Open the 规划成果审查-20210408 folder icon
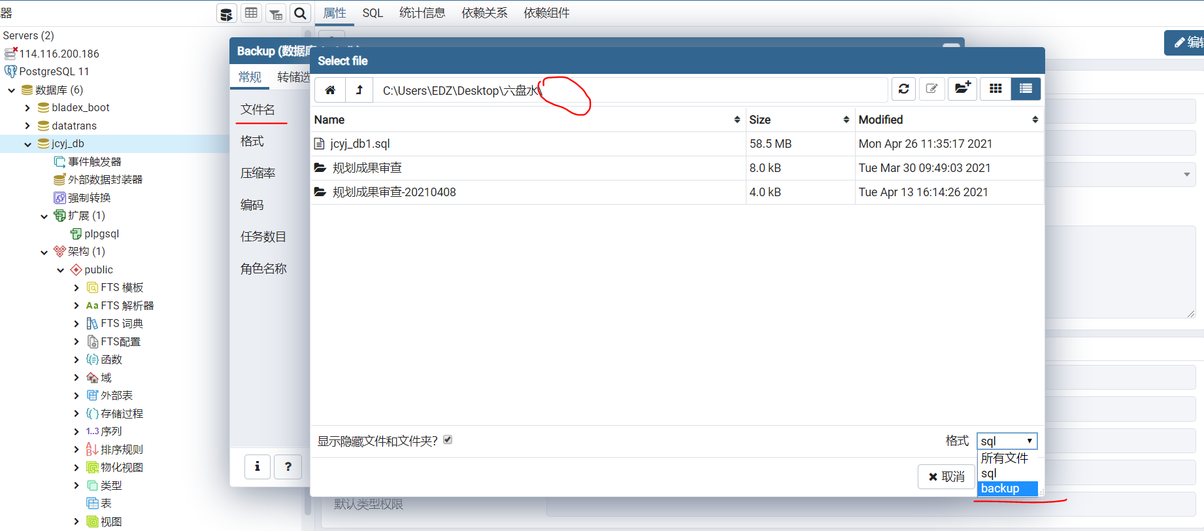 (320, 192)
